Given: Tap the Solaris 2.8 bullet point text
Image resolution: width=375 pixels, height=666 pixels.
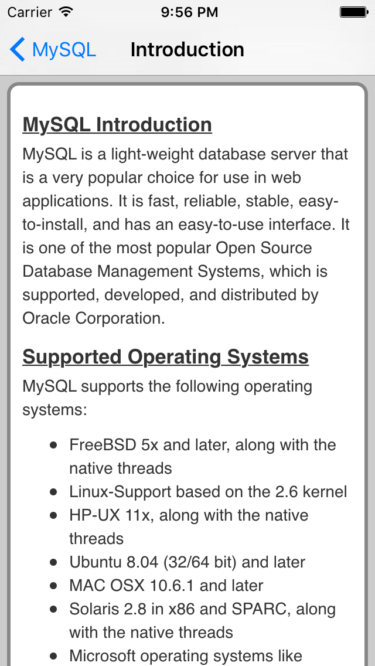Looking at the screenshot, I should [x=203, y=609].
